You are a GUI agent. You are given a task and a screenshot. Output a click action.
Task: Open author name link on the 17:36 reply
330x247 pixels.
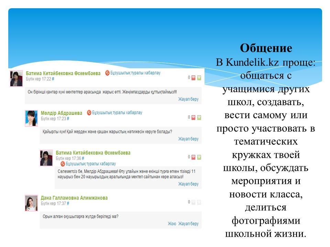click(x=93, y=153)
